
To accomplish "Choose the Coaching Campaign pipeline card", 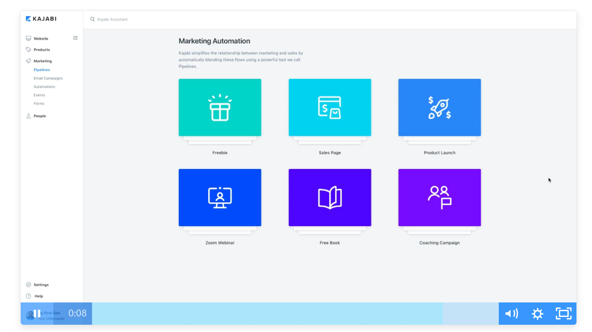I will pyautogui.click(x=440, y=198).
